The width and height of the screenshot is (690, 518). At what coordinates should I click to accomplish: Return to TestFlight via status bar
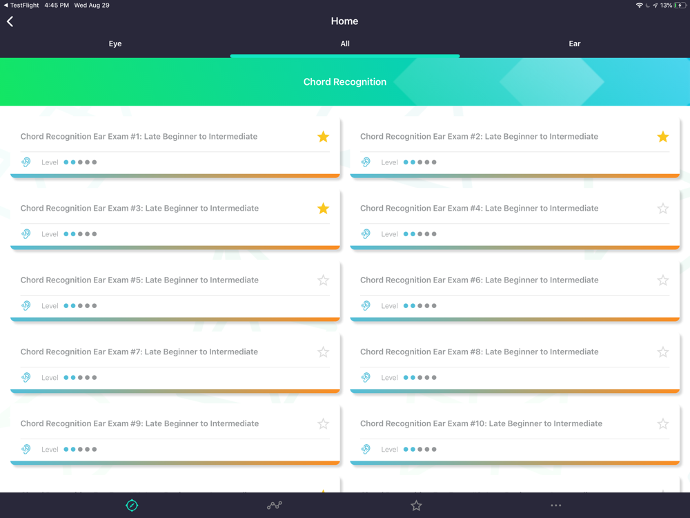pyautogui.click(x=21, y=6)
